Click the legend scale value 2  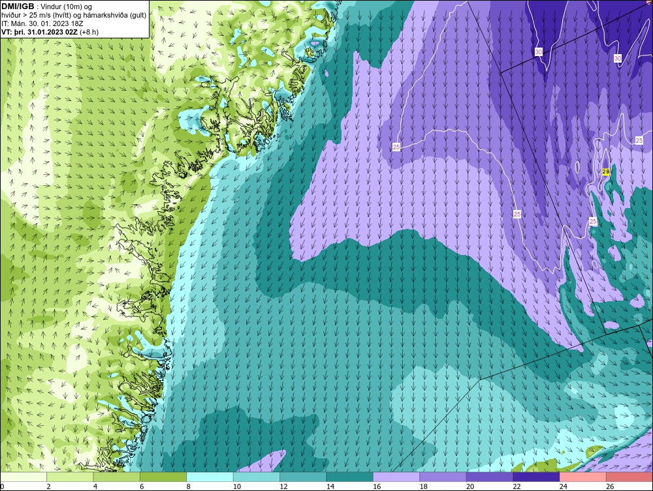49,486
